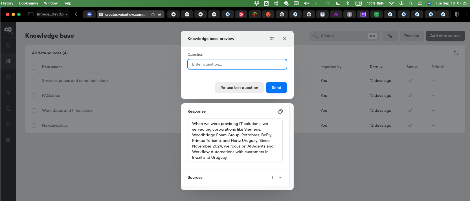Switch to the Discord tab

click(89, 14)
